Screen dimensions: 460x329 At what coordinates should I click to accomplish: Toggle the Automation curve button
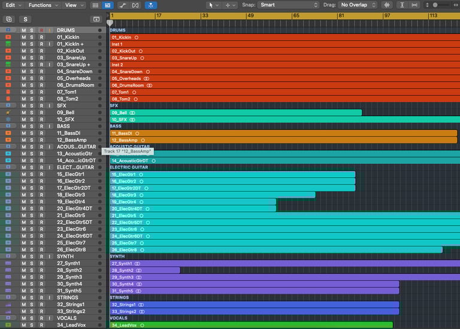123,5
